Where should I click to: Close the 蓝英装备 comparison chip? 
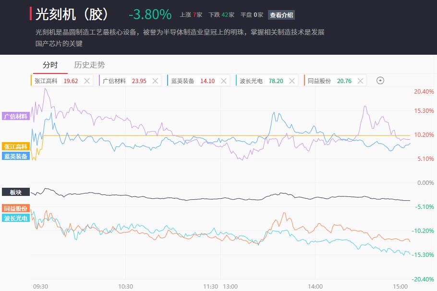(223, 81)
